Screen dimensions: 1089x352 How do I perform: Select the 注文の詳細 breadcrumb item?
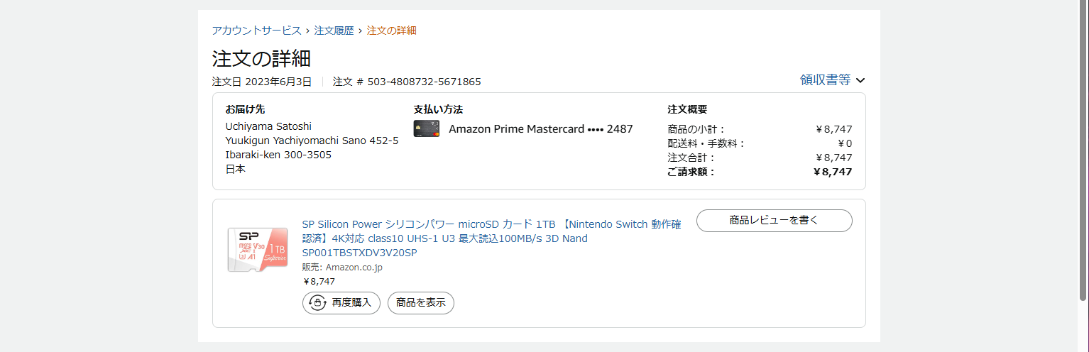coord(391,31)
